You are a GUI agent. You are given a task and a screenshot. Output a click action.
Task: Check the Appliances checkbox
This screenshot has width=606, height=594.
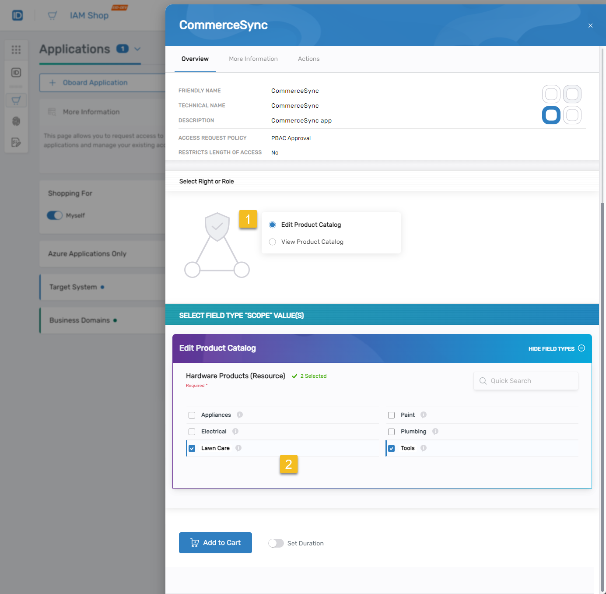coord(192,415)
